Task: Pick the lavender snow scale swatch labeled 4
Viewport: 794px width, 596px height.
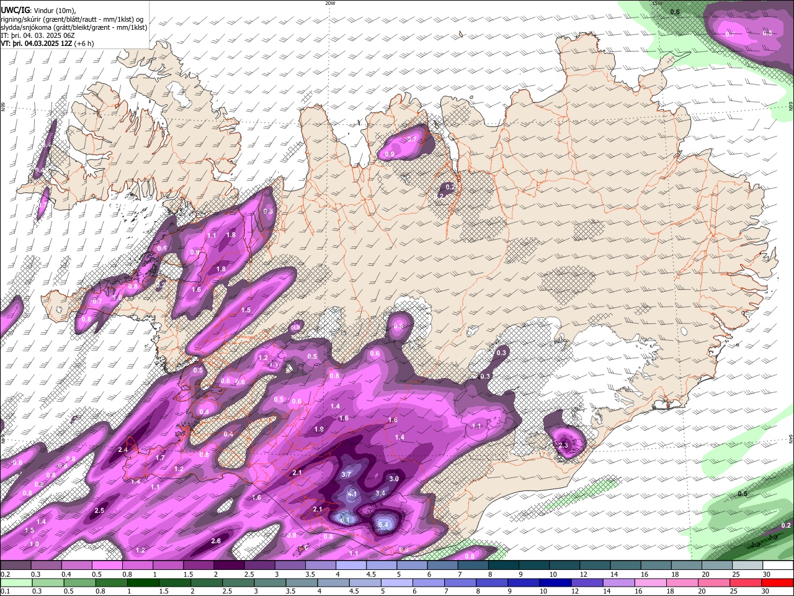Action: click(351, 565)
